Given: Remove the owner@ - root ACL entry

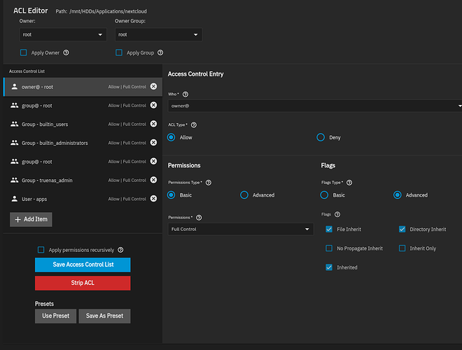Looking at the screenshot, I should [153, 86].
